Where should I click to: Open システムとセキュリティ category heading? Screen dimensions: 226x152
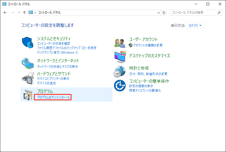point(54,39)
